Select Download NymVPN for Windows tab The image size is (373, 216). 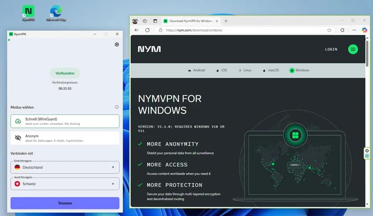click(x=191, y=21)
